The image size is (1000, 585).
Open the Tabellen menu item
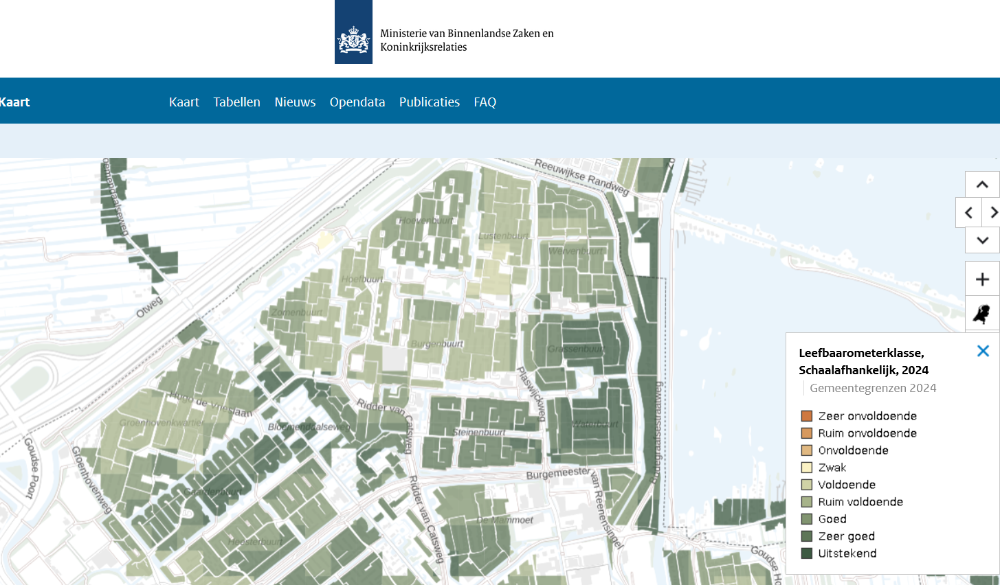click(x=236, y=102)
